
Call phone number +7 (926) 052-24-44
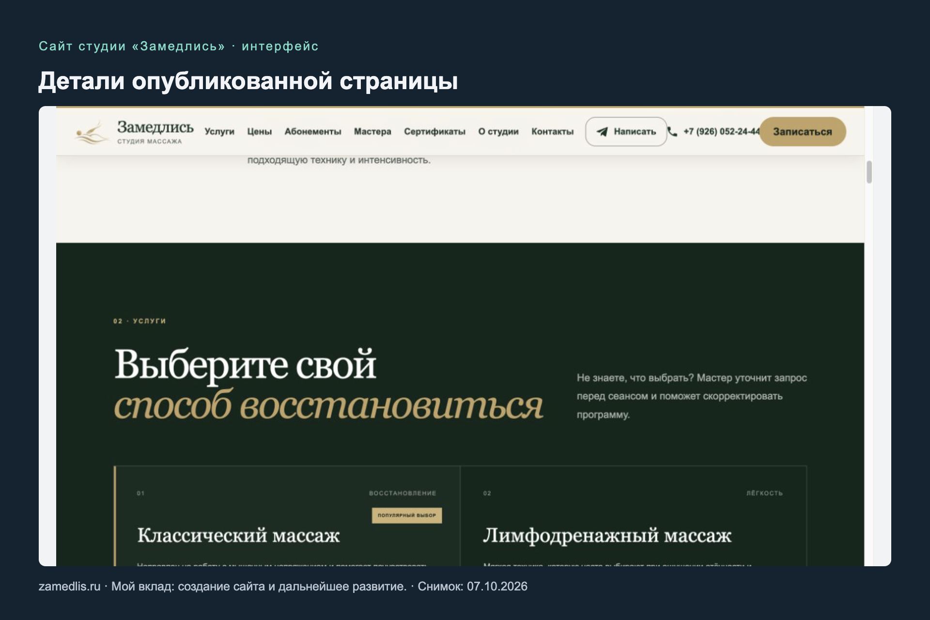click(722, 131)
